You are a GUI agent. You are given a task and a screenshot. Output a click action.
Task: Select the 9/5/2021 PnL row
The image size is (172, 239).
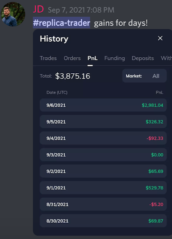pyautogui.click(x=103, y=122)
